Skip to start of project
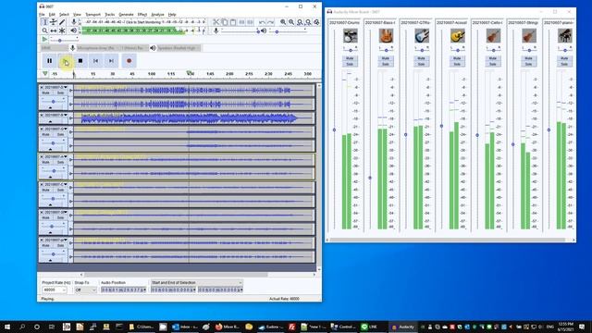Image resolution: width=592 pixels, height=333 pixels. tap(96, 61)
